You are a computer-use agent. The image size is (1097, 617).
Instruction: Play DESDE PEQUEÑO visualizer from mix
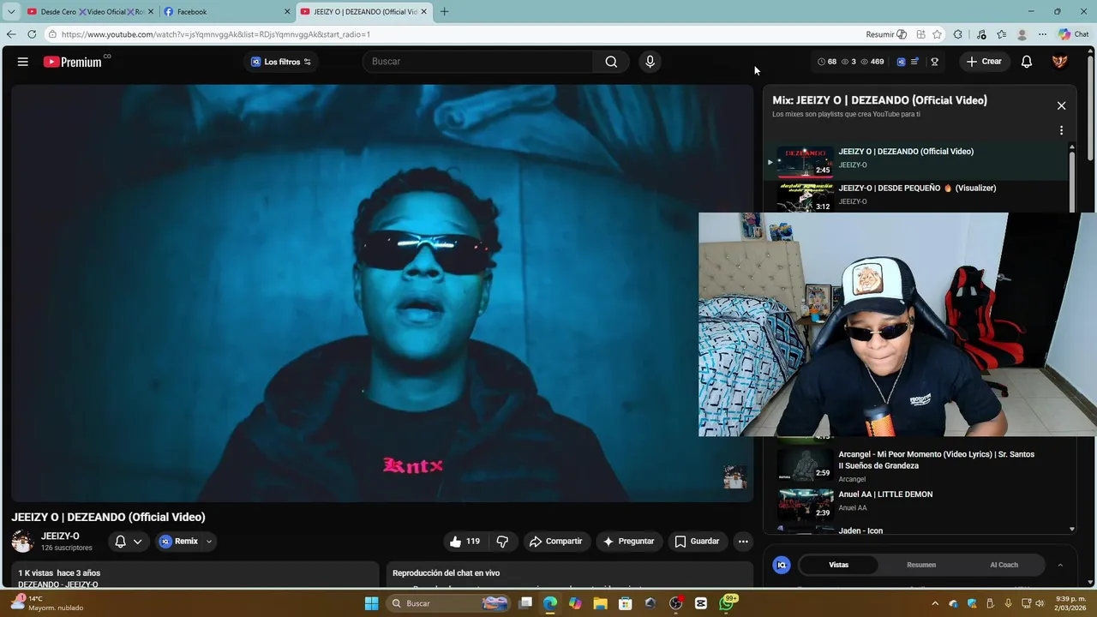tap(917, 196)
